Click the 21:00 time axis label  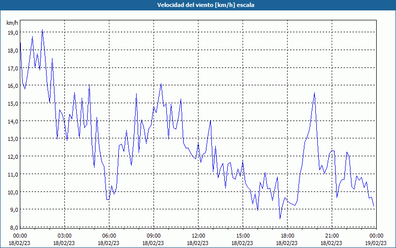click(332, 236)
